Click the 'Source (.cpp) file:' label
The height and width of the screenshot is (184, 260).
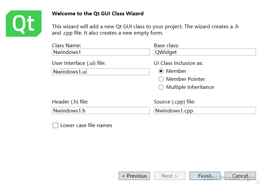pos(175,102)
